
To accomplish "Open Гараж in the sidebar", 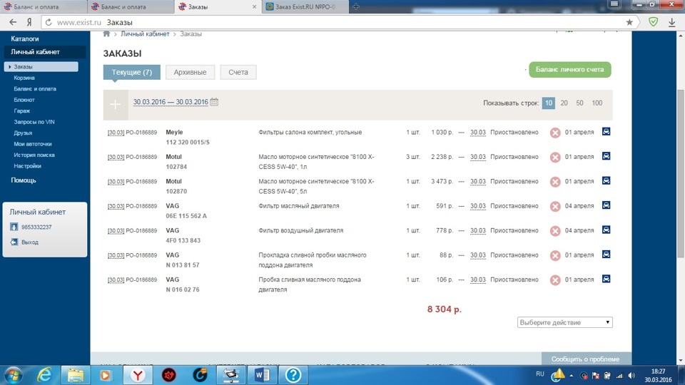I will point(22,111).
